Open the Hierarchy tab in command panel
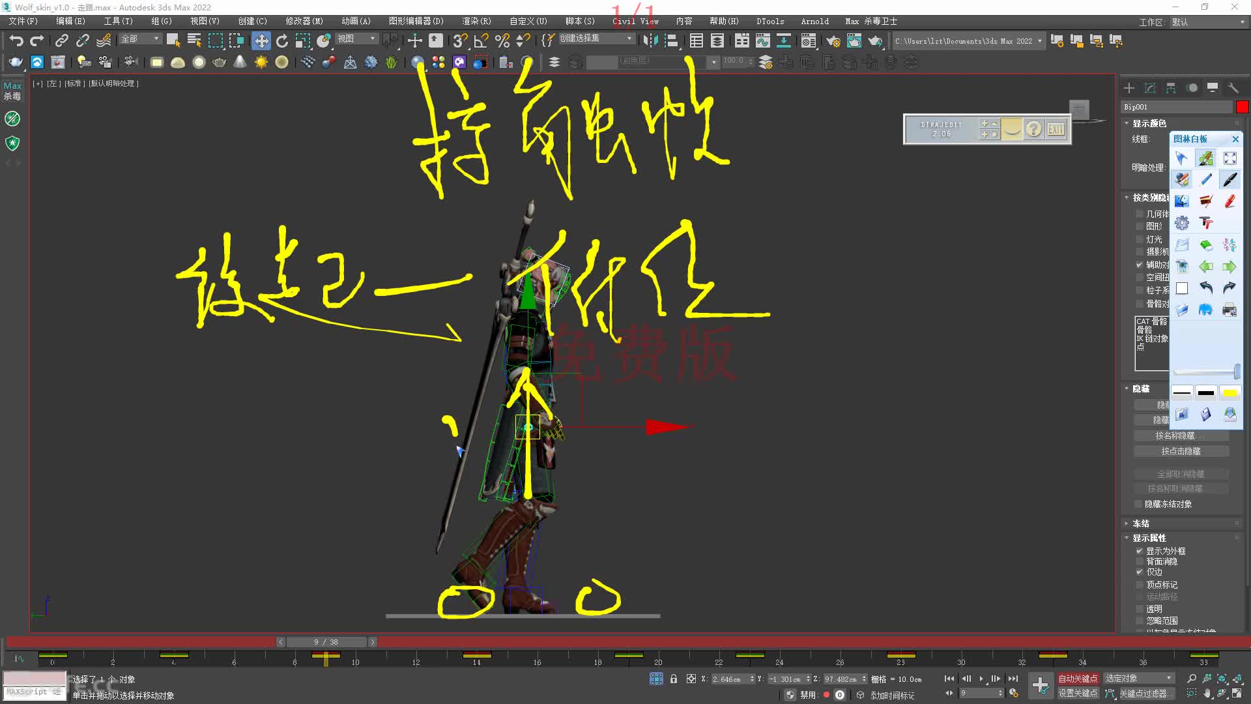The width and height of the screenshot is (1251, 704). pyautogui.click(x=1171, y=88)
